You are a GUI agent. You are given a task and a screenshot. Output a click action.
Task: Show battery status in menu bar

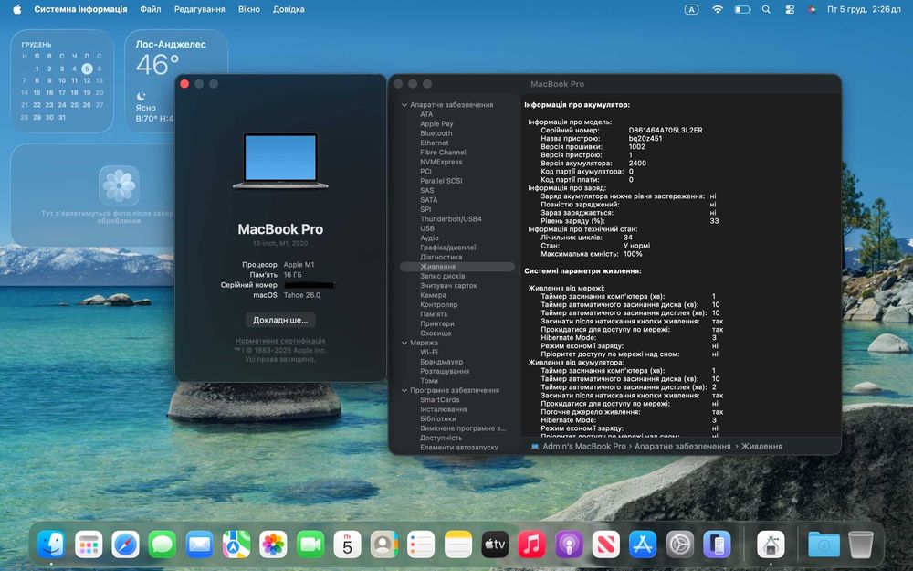(x=741, y=9)
